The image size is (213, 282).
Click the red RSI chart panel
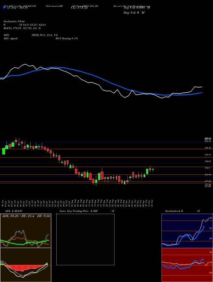pyautogui.click(x=187, y=265)
